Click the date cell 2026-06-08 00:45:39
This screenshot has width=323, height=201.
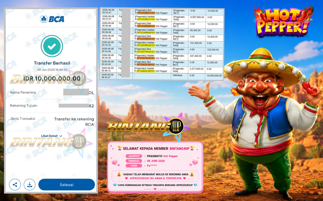(x=109, y=57)
